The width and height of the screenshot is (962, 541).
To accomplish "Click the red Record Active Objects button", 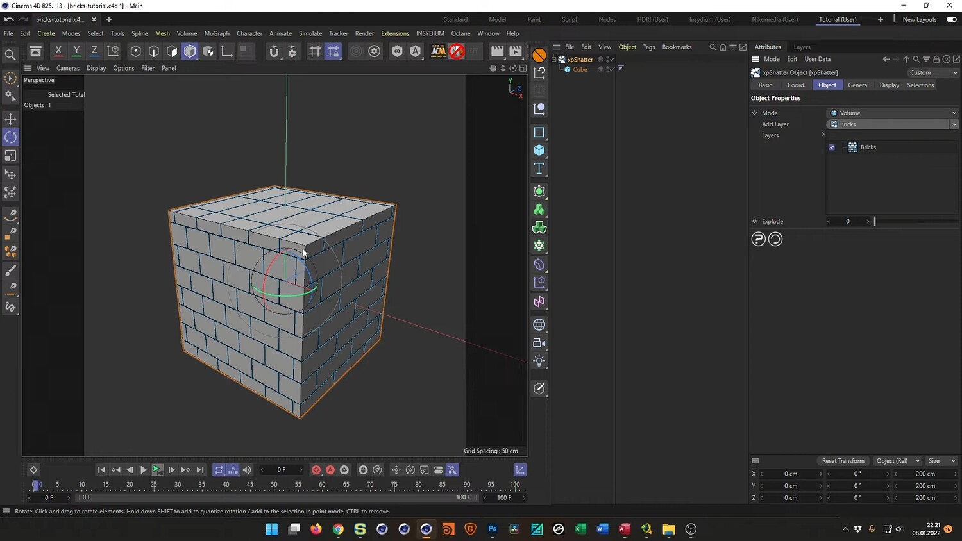I will coord(316,470).
